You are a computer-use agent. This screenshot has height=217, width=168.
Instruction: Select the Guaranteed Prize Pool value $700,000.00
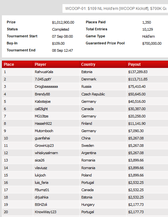152,43
